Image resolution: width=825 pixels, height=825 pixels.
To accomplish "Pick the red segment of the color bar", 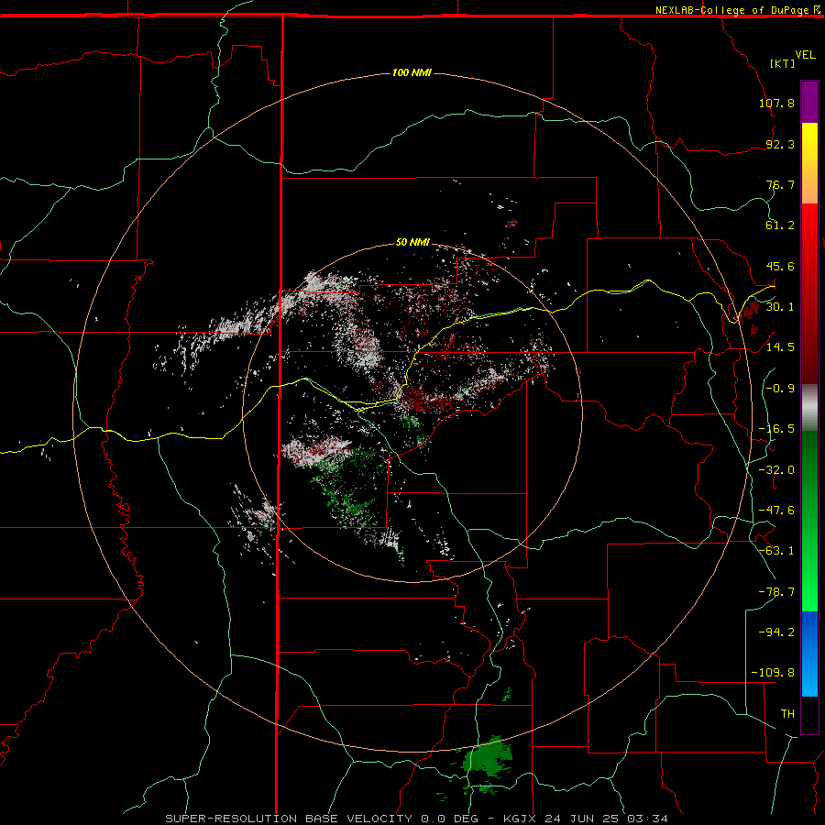I will click(x=809, y=293).
